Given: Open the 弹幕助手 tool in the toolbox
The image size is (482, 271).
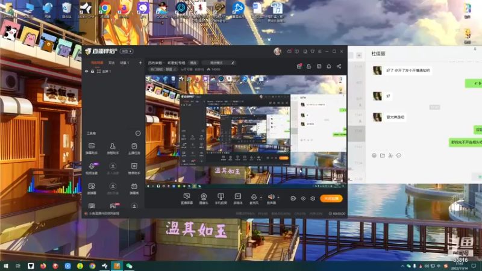Looking at the screenshot, I should coord(92,148).
